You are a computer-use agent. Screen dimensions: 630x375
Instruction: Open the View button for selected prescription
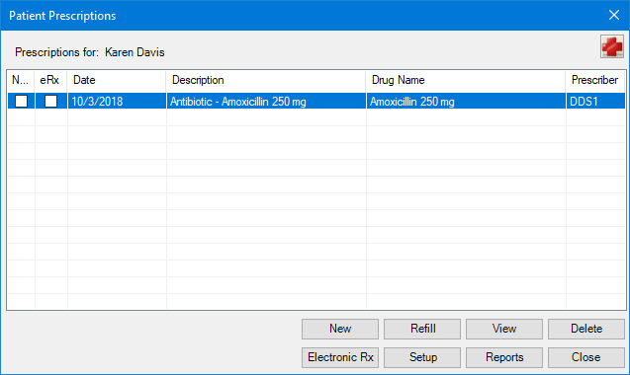coord(504,329)
